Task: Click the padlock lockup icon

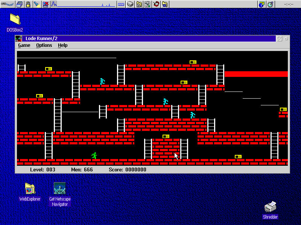Action: pos(28,4)
